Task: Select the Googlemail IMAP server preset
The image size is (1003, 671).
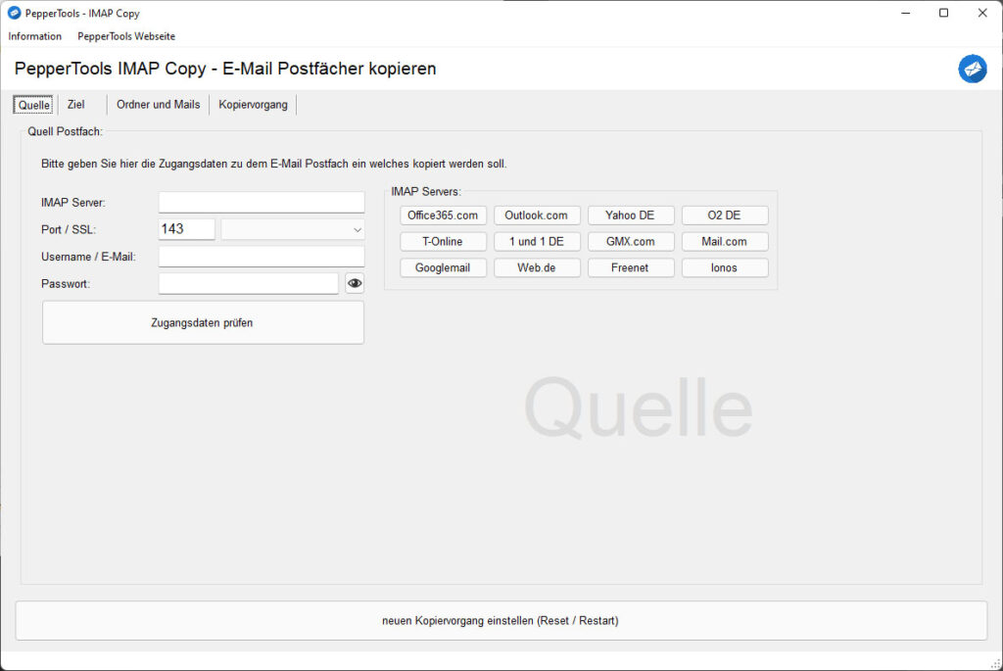Action: coord(443,267)
